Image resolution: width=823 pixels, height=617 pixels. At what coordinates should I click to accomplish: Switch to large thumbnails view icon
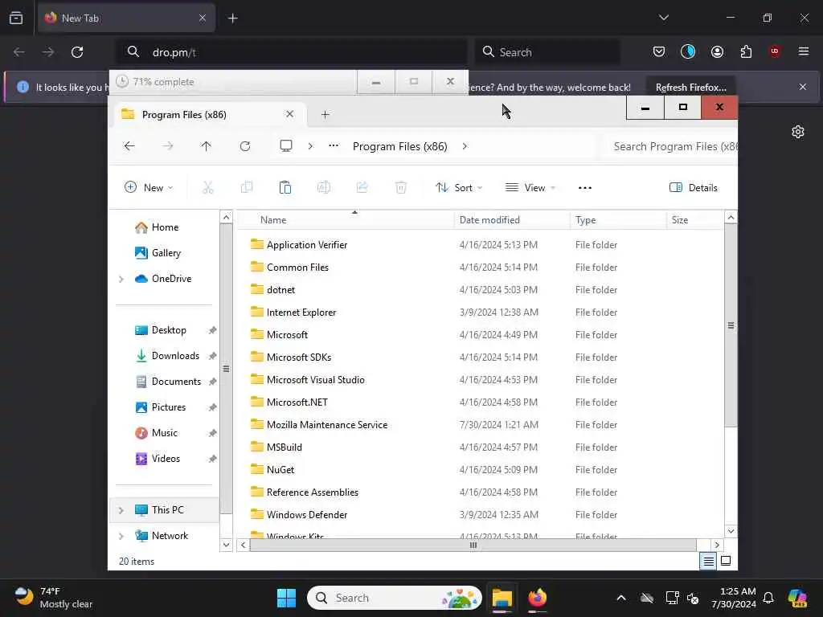[x=726, y=561]
